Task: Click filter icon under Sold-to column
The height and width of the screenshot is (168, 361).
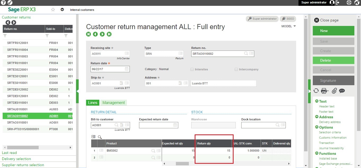Action: [47, 36]
